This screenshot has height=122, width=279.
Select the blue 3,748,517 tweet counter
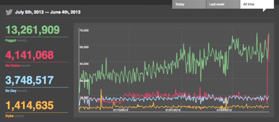pos(29,80)
